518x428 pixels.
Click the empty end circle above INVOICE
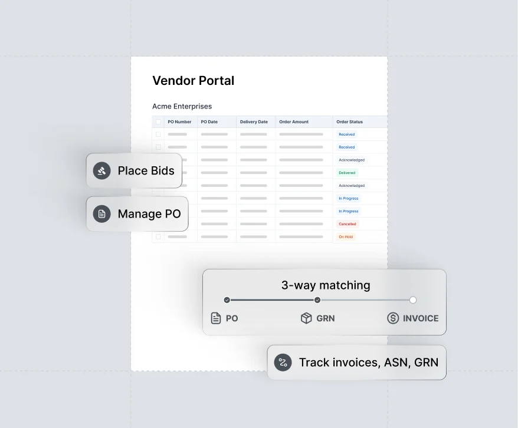click(413, 300)
